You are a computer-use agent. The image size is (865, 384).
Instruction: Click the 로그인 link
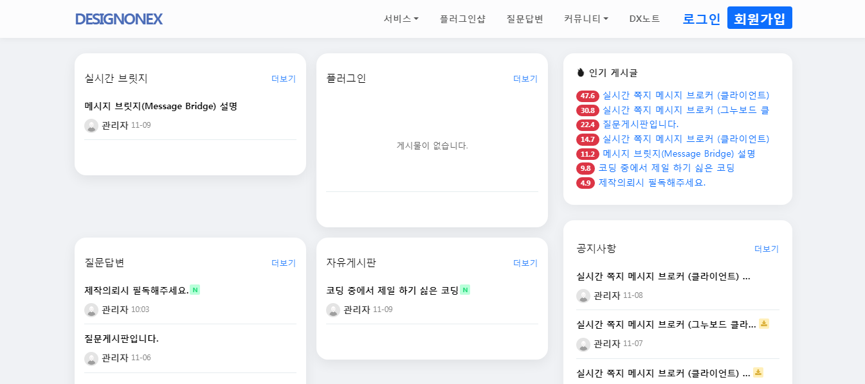(x=701, y=19)
